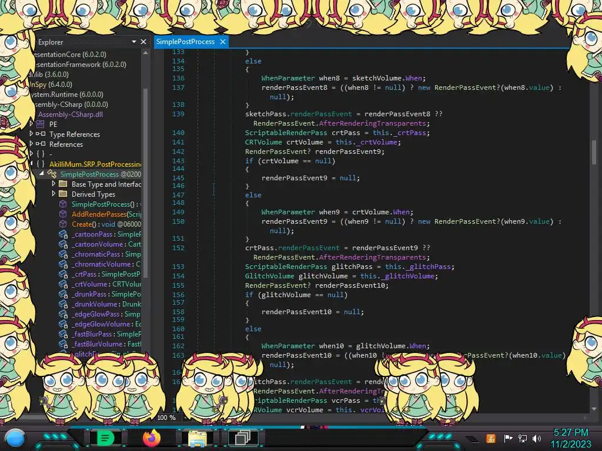This screenshot has width=602, height=451.
Task: Click the stacked windows taskbar icon
Action: 243,437
